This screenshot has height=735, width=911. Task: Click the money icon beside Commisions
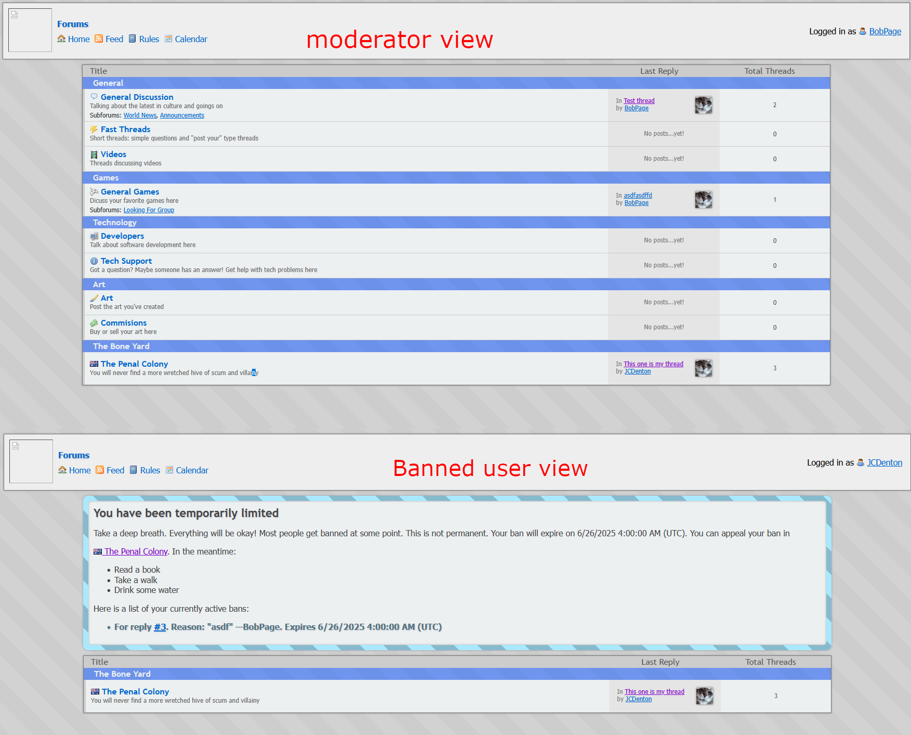coord(94,323)
